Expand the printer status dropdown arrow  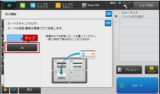tap(131, 8)
